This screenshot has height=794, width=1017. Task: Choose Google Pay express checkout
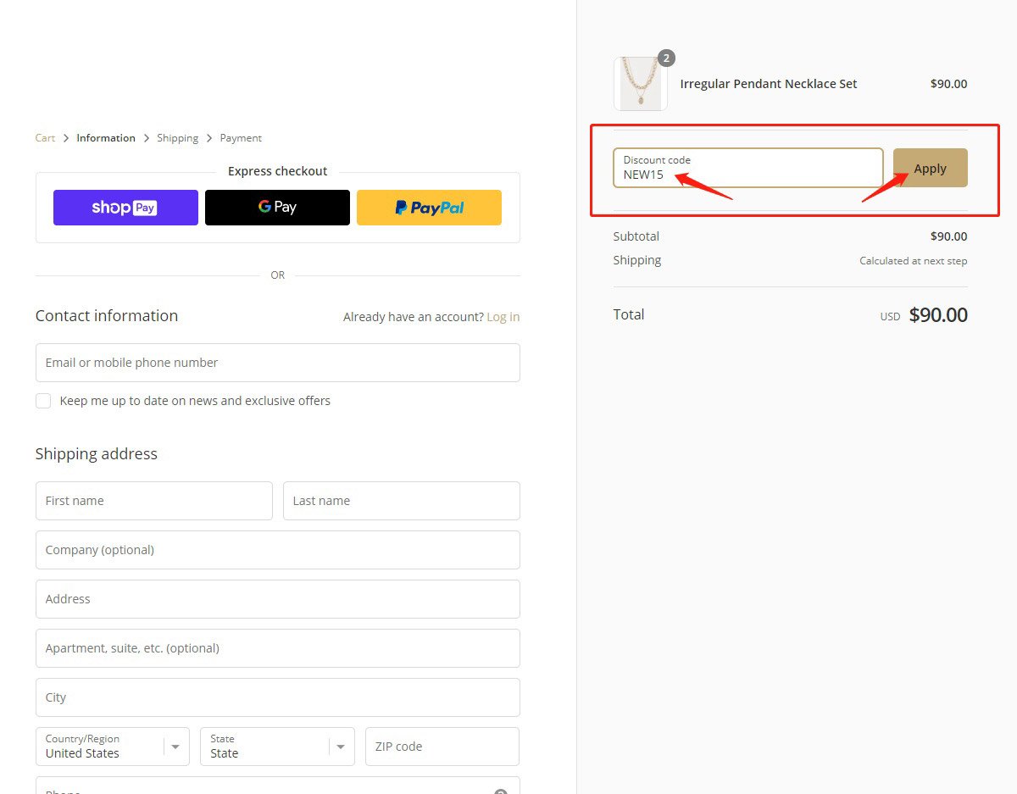pyautogui.click(x=277, y=208)
